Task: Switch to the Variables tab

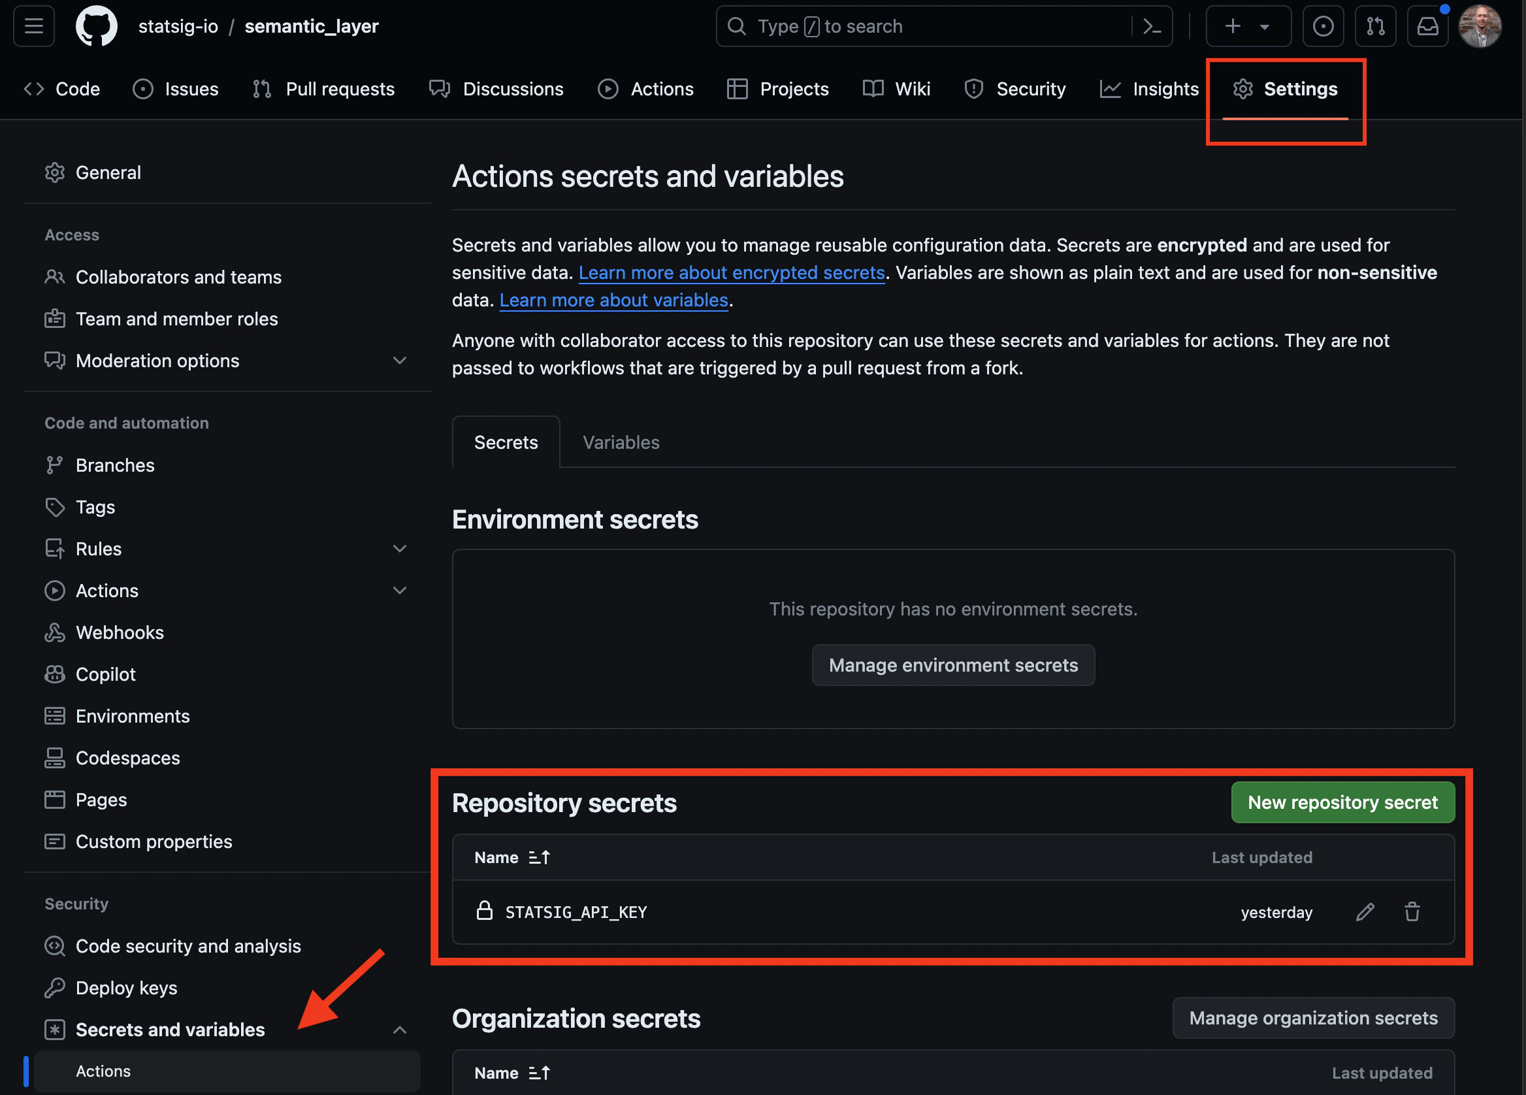Action: [621, 442]
